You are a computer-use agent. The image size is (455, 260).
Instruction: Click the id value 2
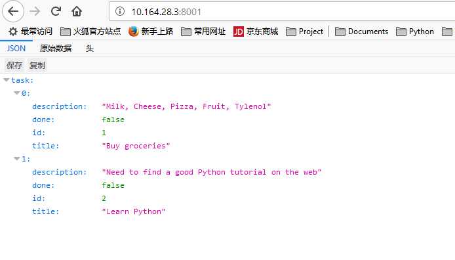click(x=104, y=198)
